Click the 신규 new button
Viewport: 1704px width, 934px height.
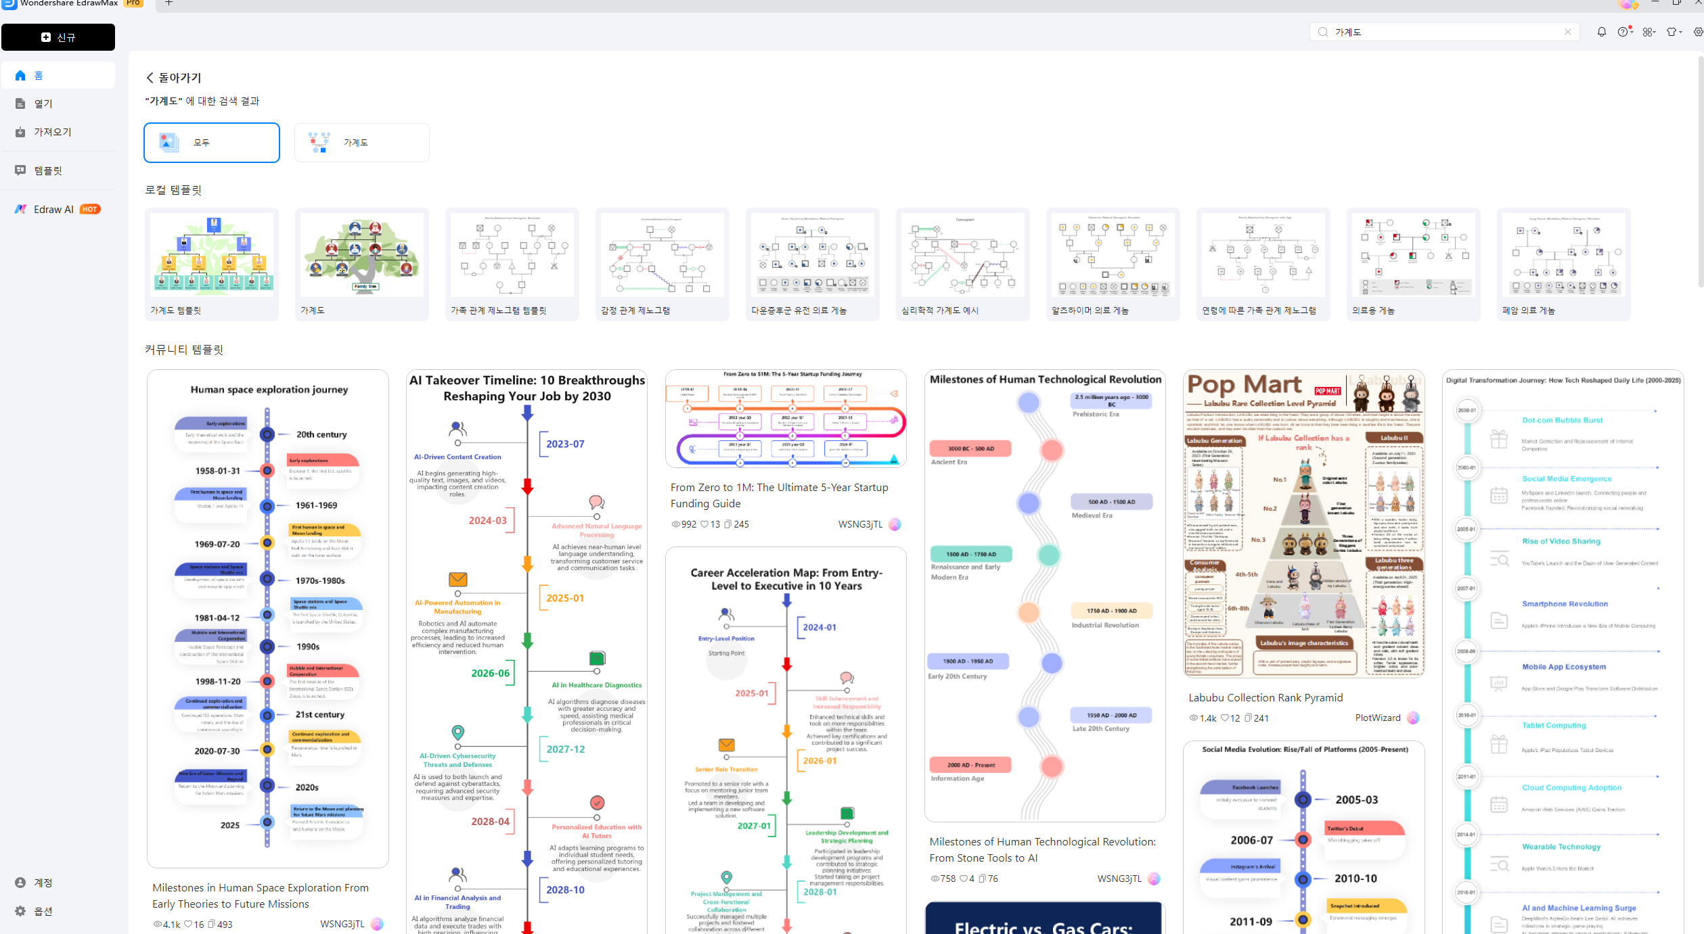click(58, 37)
